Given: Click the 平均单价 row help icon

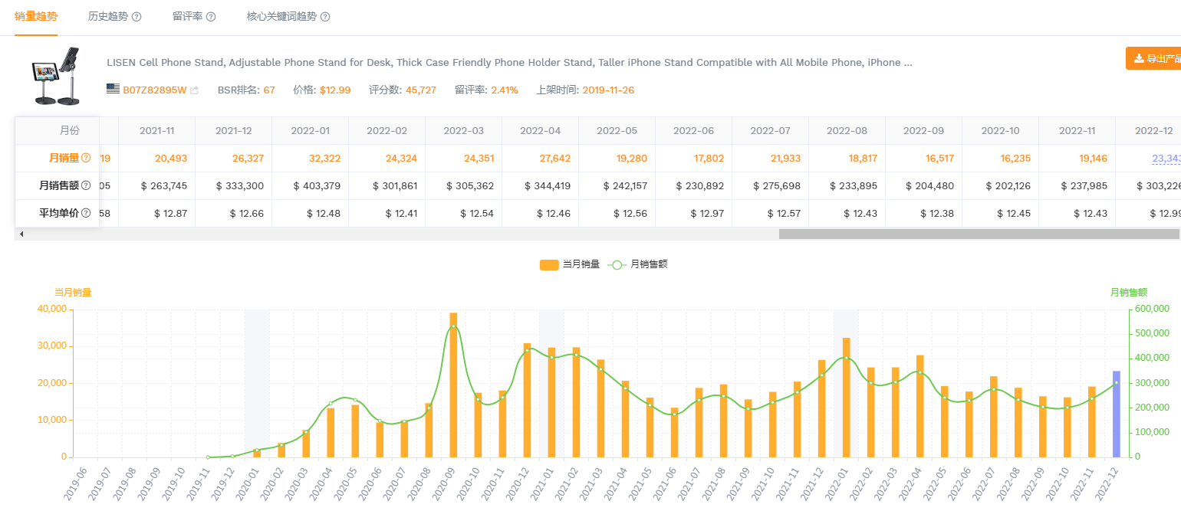Looking at the screenshot, I should (86, 213).
